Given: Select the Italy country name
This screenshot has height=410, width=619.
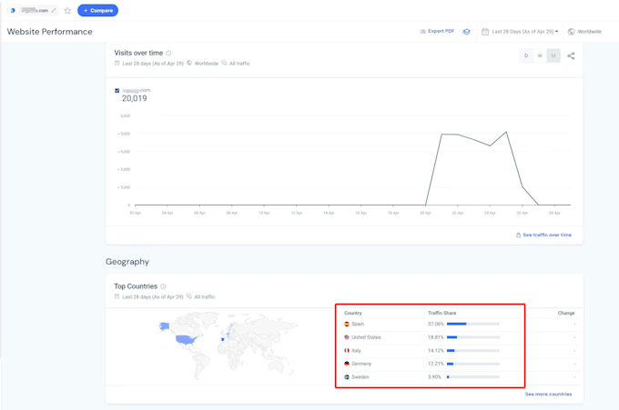Looking at the screenshot, I should click(356, 351).
